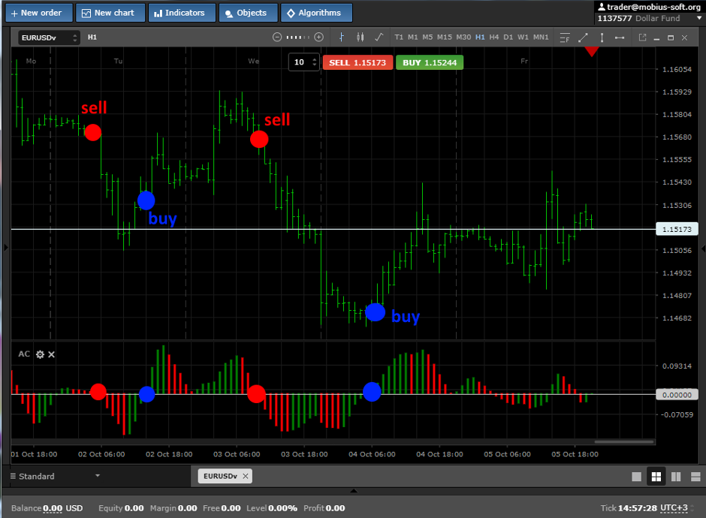Image resolution: width=706 pixels, height=518 pixels.
Task: Open the Indicators menu
Action: pyautogui.click(x=182, y=13)
